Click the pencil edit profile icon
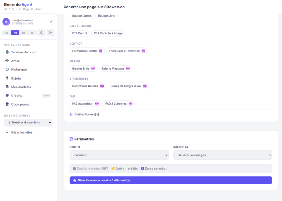282x201 pixels. click(51, 22)
